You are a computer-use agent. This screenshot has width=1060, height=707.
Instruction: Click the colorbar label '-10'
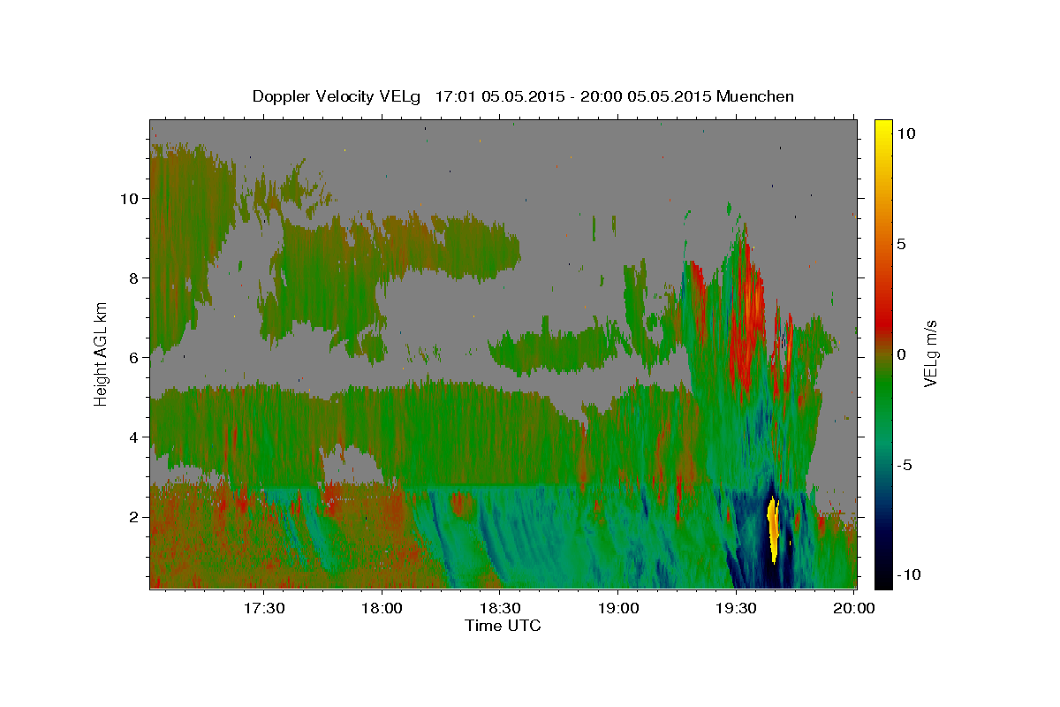click(x=907, y=575)
